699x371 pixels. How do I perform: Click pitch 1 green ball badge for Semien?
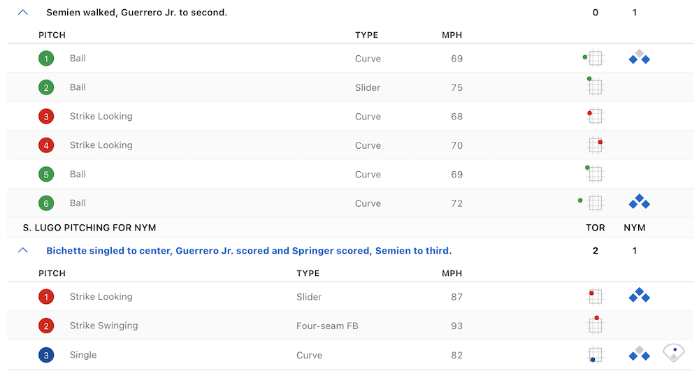[x=46, y=59]
